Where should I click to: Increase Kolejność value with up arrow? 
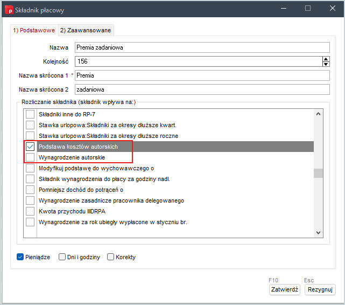(x=326, y=59)
